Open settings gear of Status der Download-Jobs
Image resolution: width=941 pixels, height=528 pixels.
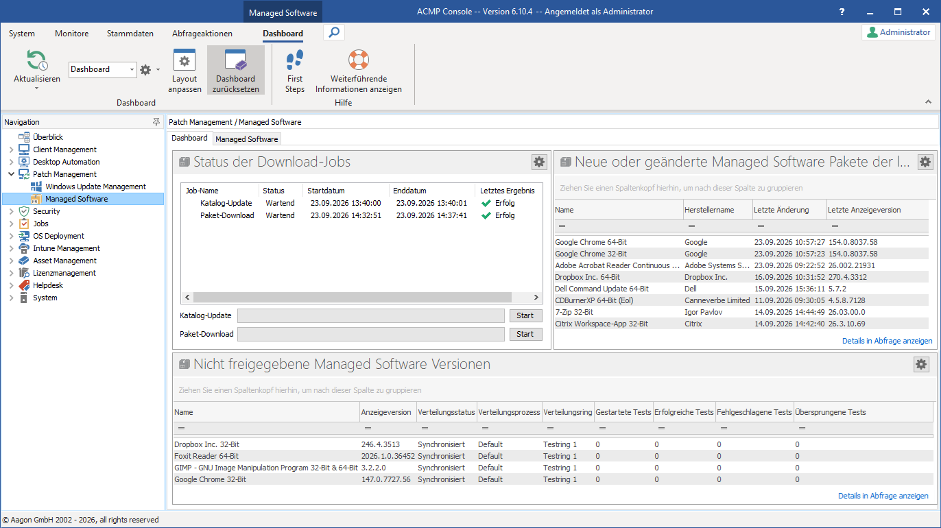[x=539, y=162]
